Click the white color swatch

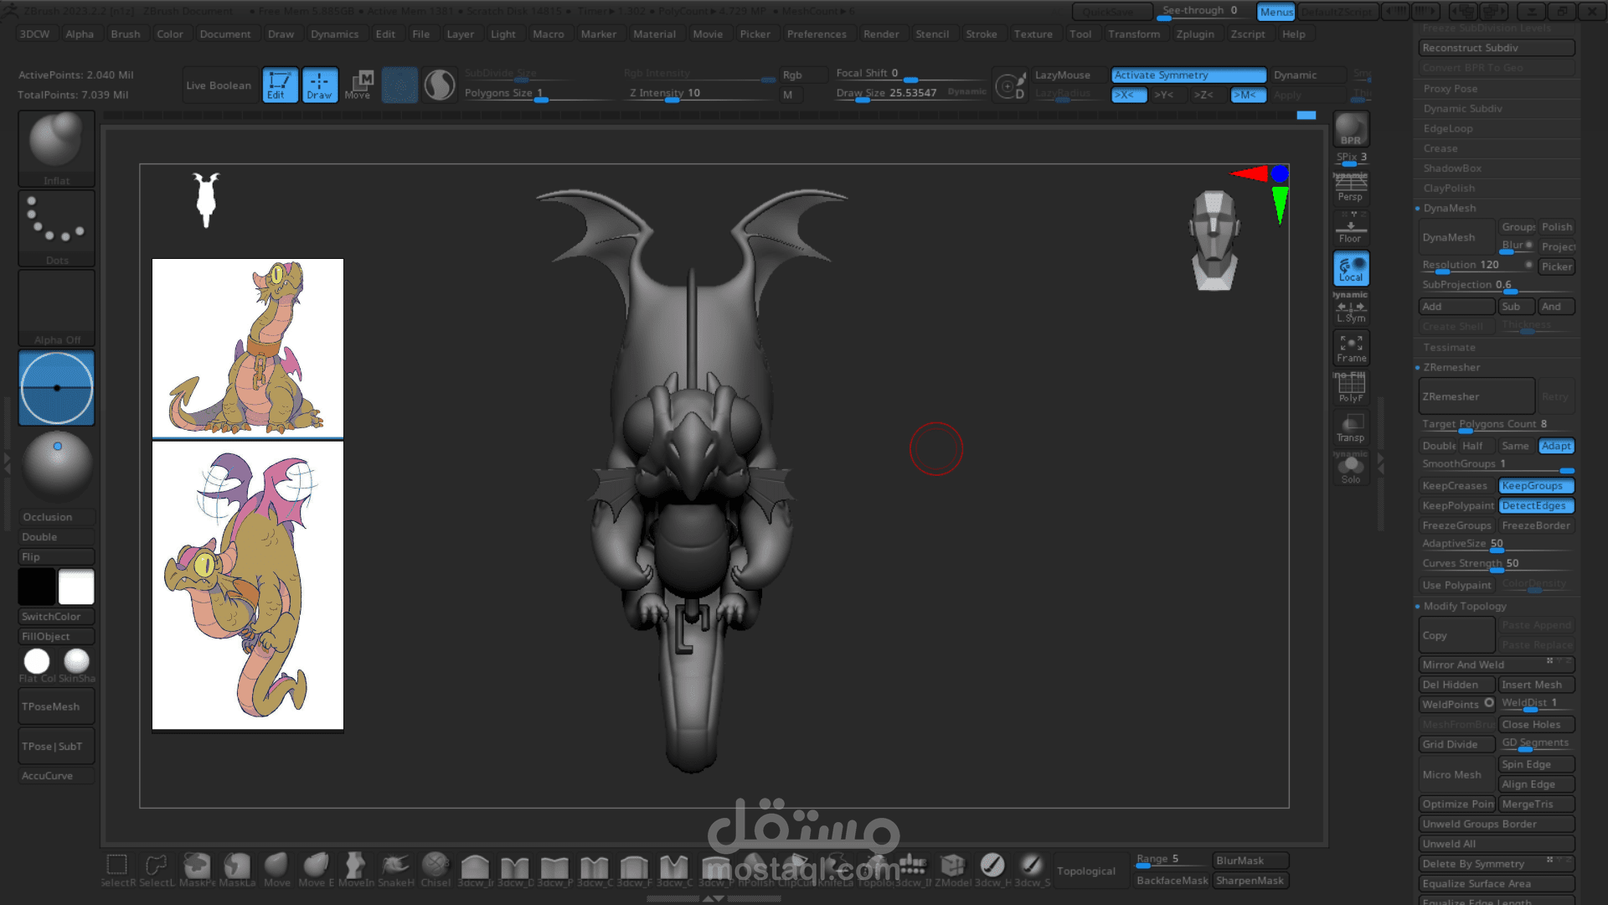point(76,587)
